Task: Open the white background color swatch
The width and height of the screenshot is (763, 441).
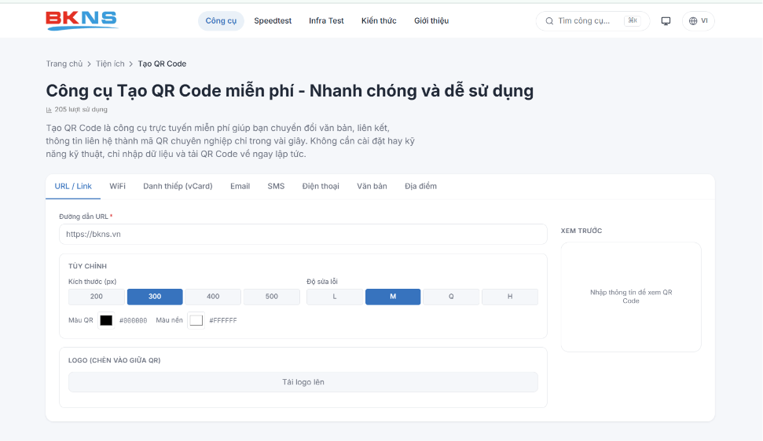Action: (196, 321)
